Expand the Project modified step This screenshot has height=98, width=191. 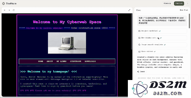pos(162,31)
